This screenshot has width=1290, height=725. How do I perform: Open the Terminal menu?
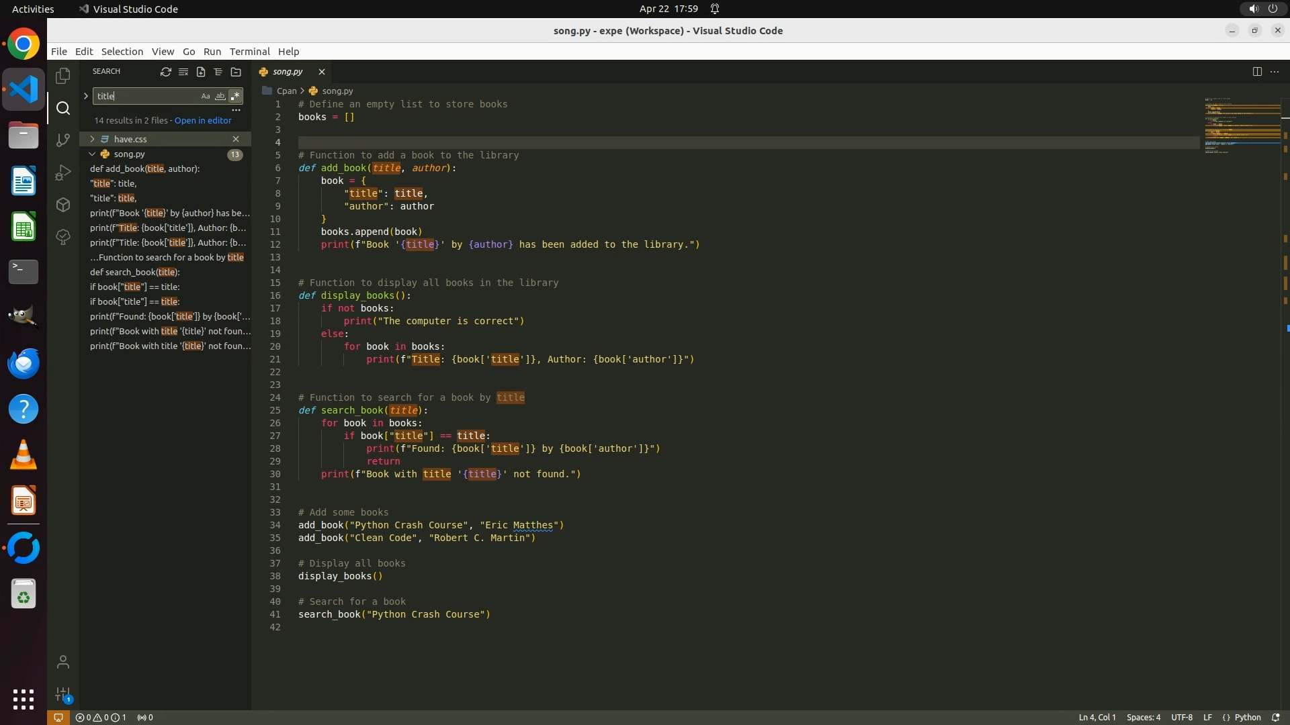coord(249,52)
